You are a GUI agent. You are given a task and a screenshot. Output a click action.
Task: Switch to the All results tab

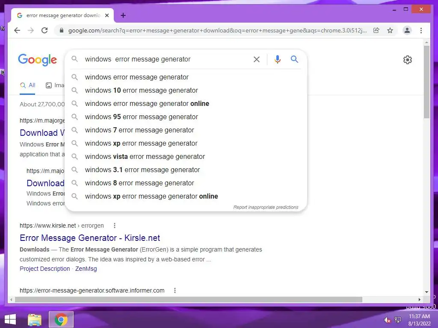28,85
